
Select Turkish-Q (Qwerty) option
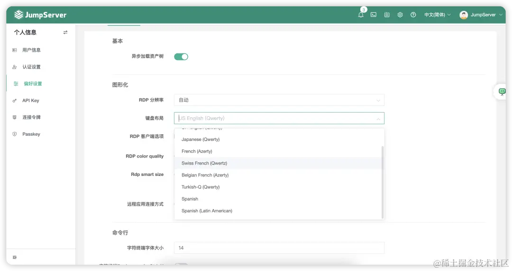coord(278,187)
